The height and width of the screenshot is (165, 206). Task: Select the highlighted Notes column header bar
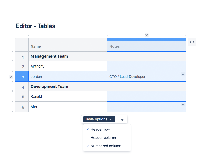(147, 40)
